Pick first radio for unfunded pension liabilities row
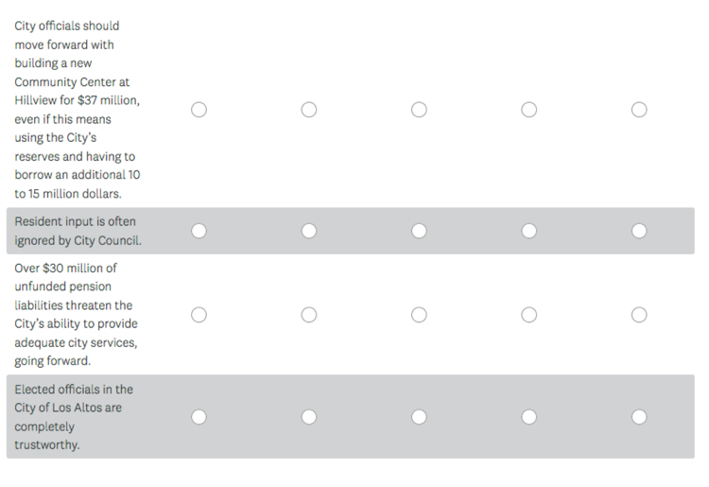This screenshot has width=709, height=487. pos(199,315)
